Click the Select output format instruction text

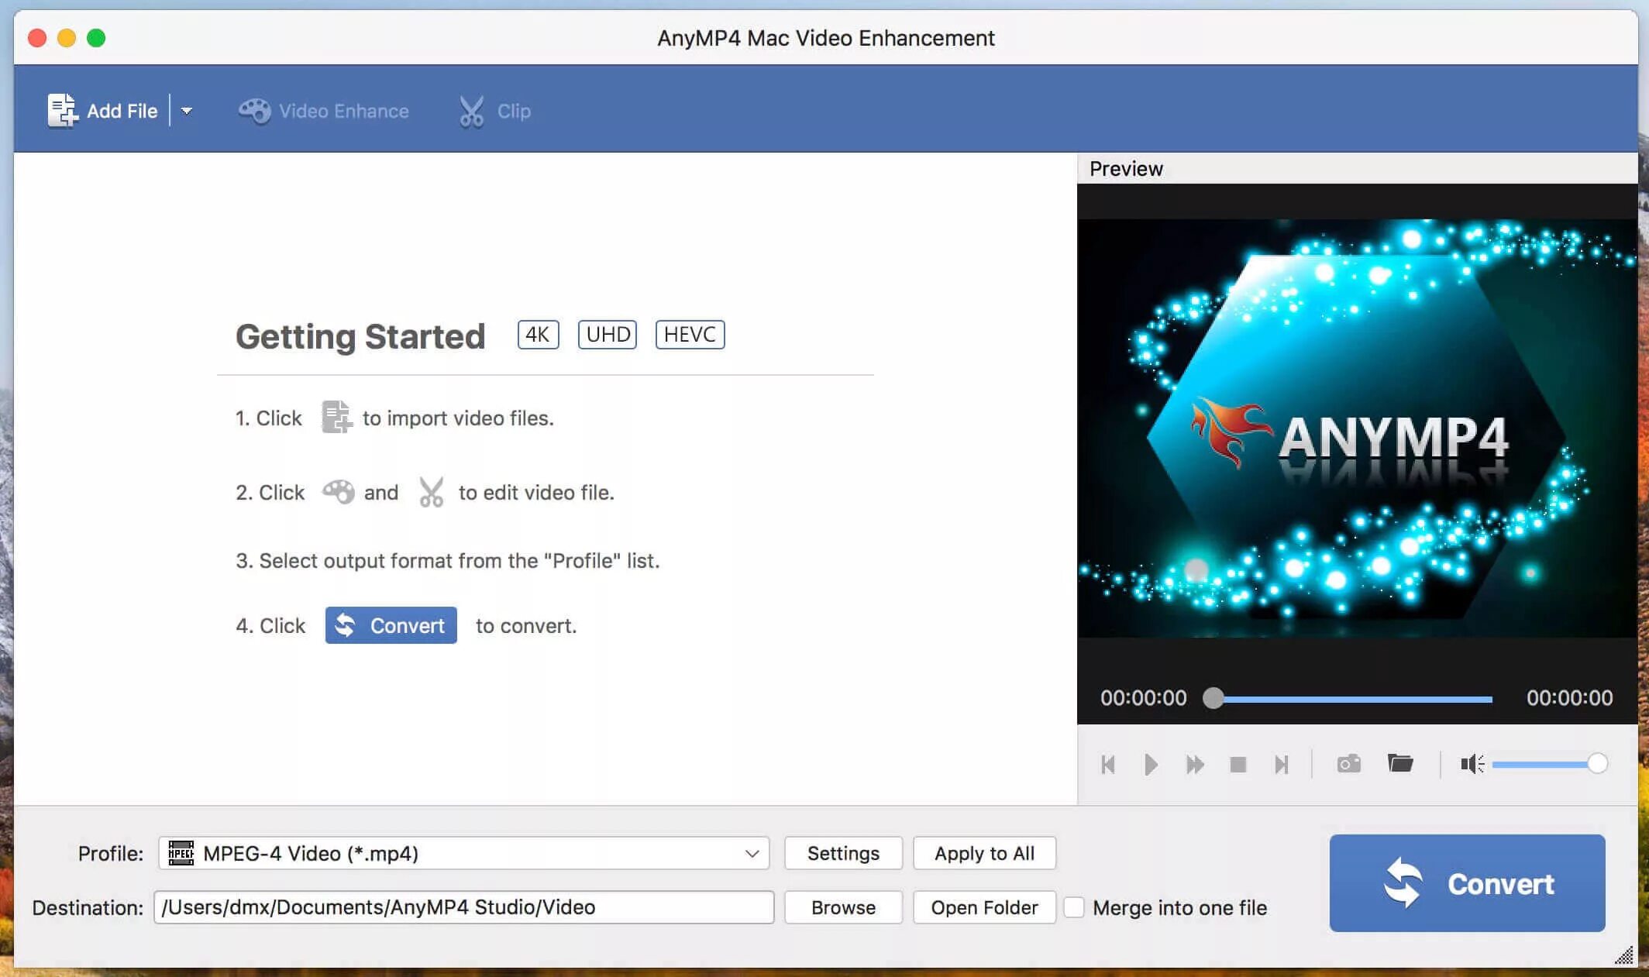[x=448, y=560]
